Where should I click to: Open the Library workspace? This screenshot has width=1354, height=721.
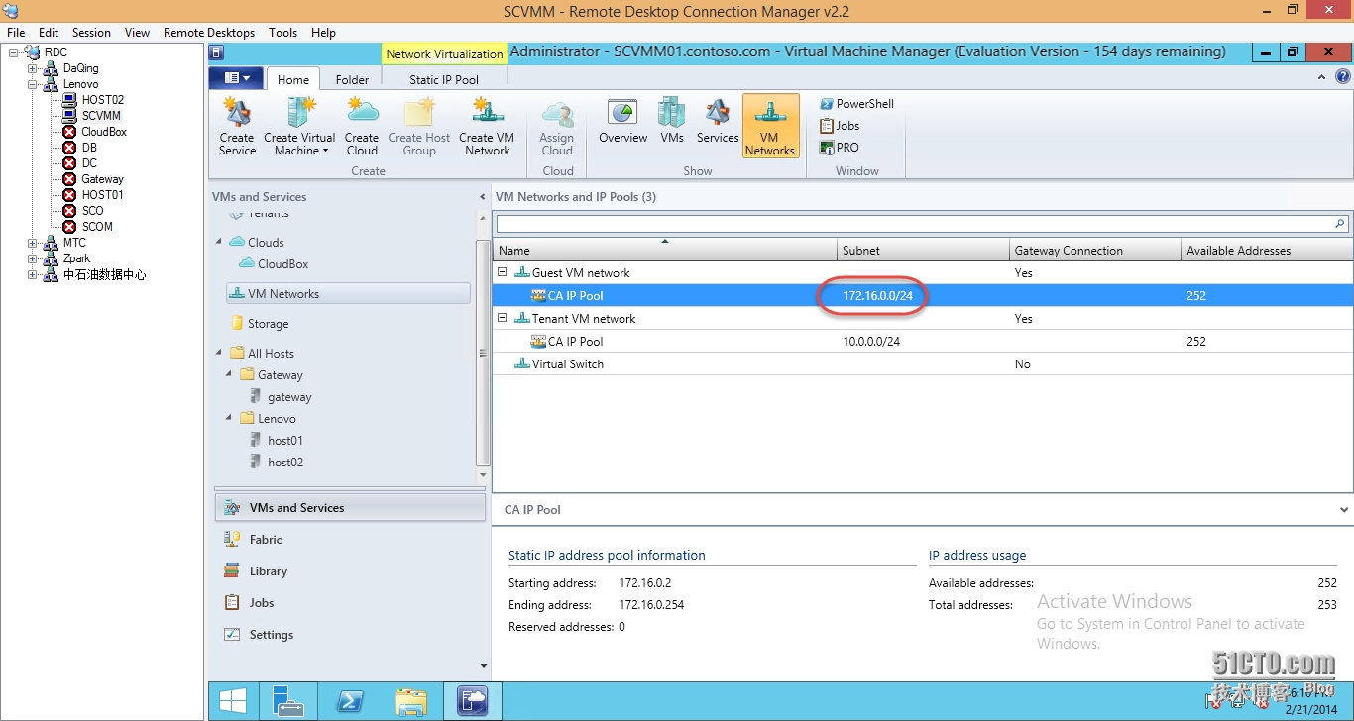click(x=350, y=571)
